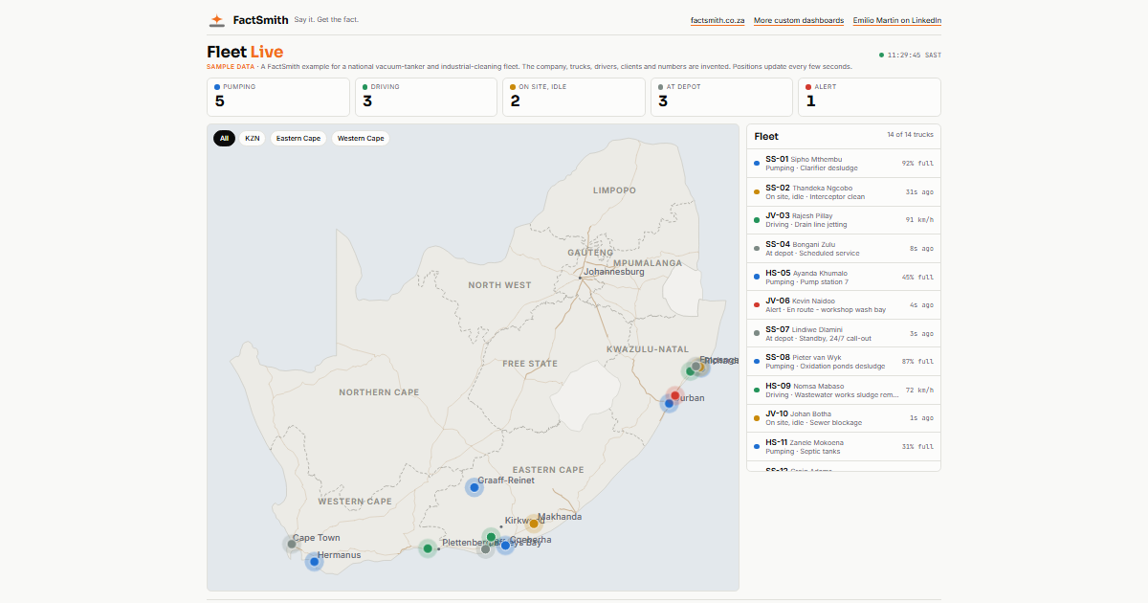Image resolution: width=1148 pixels, height=603 pixels.
Task: Open Emilio Martin on LinkedIn link
Action: pyautogui.click(x=897, y=20)
